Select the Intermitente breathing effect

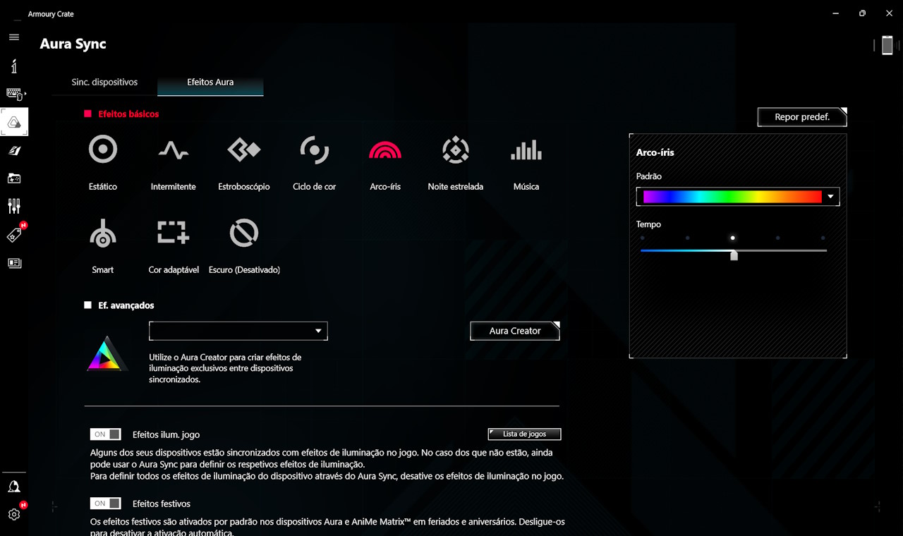tap(174, 150)
